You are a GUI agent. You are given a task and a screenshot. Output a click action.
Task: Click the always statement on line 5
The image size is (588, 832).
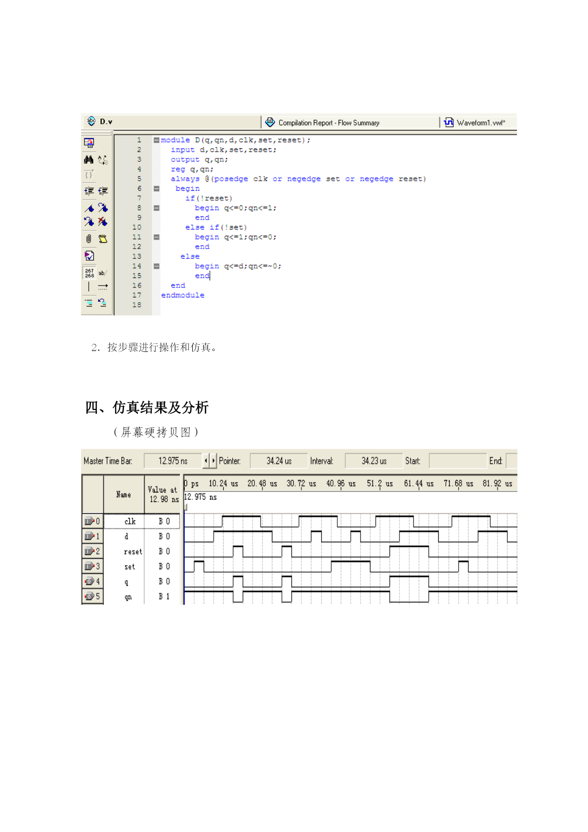pyautogui.click(x=298, y=179)
